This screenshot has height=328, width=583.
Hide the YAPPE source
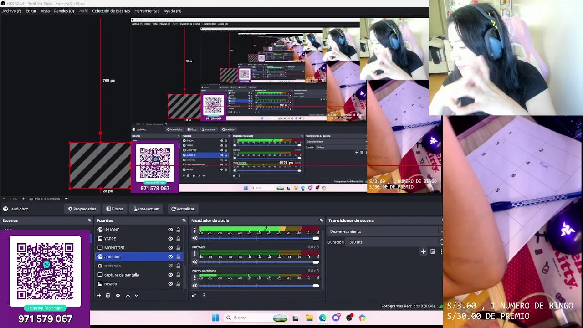[x=170, y=239]
